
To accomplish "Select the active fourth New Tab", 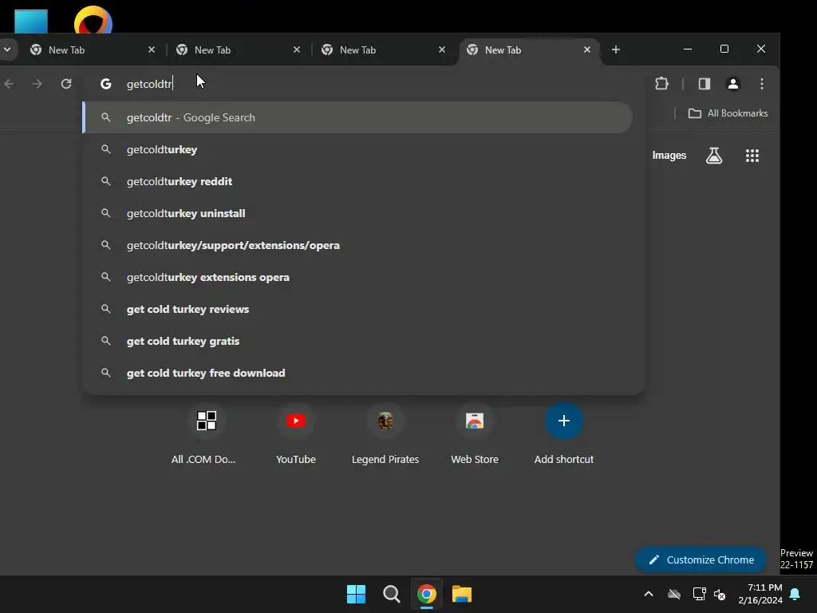I will click(x=529, y=50).
